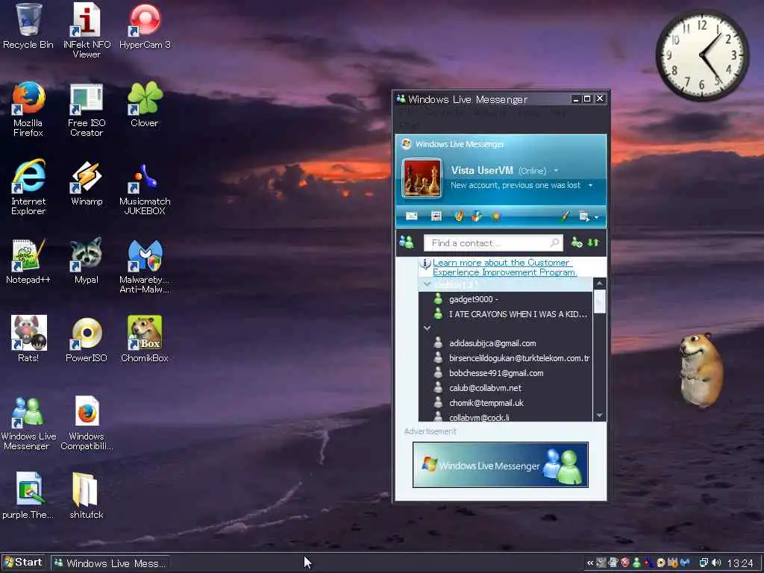Image resolution: width=764 pixels, height=573 pixels.
Task: Select contact chomik@tempmail.uk
Action: point(505,403)
